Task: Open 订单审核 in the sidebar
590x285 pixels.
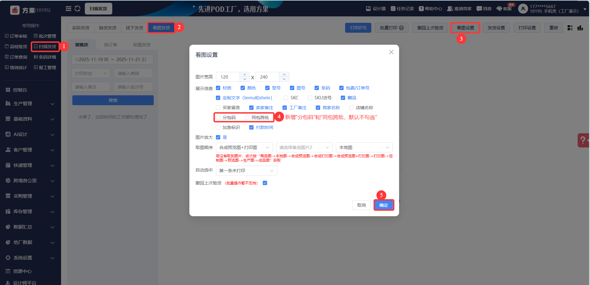Action: point(16,36)
